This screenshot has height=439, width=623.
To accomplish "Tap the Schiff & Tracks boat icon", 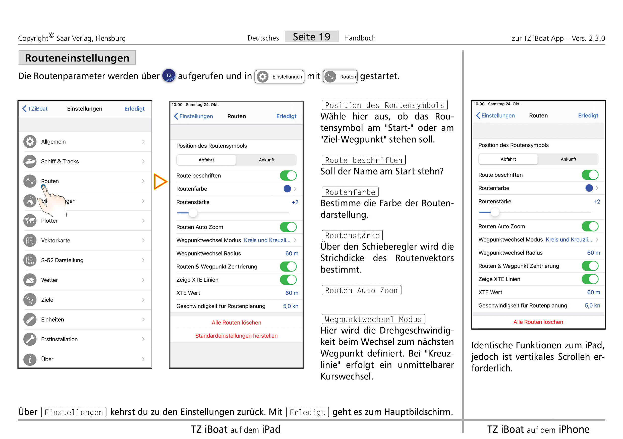I will click(x=30, y=161).
